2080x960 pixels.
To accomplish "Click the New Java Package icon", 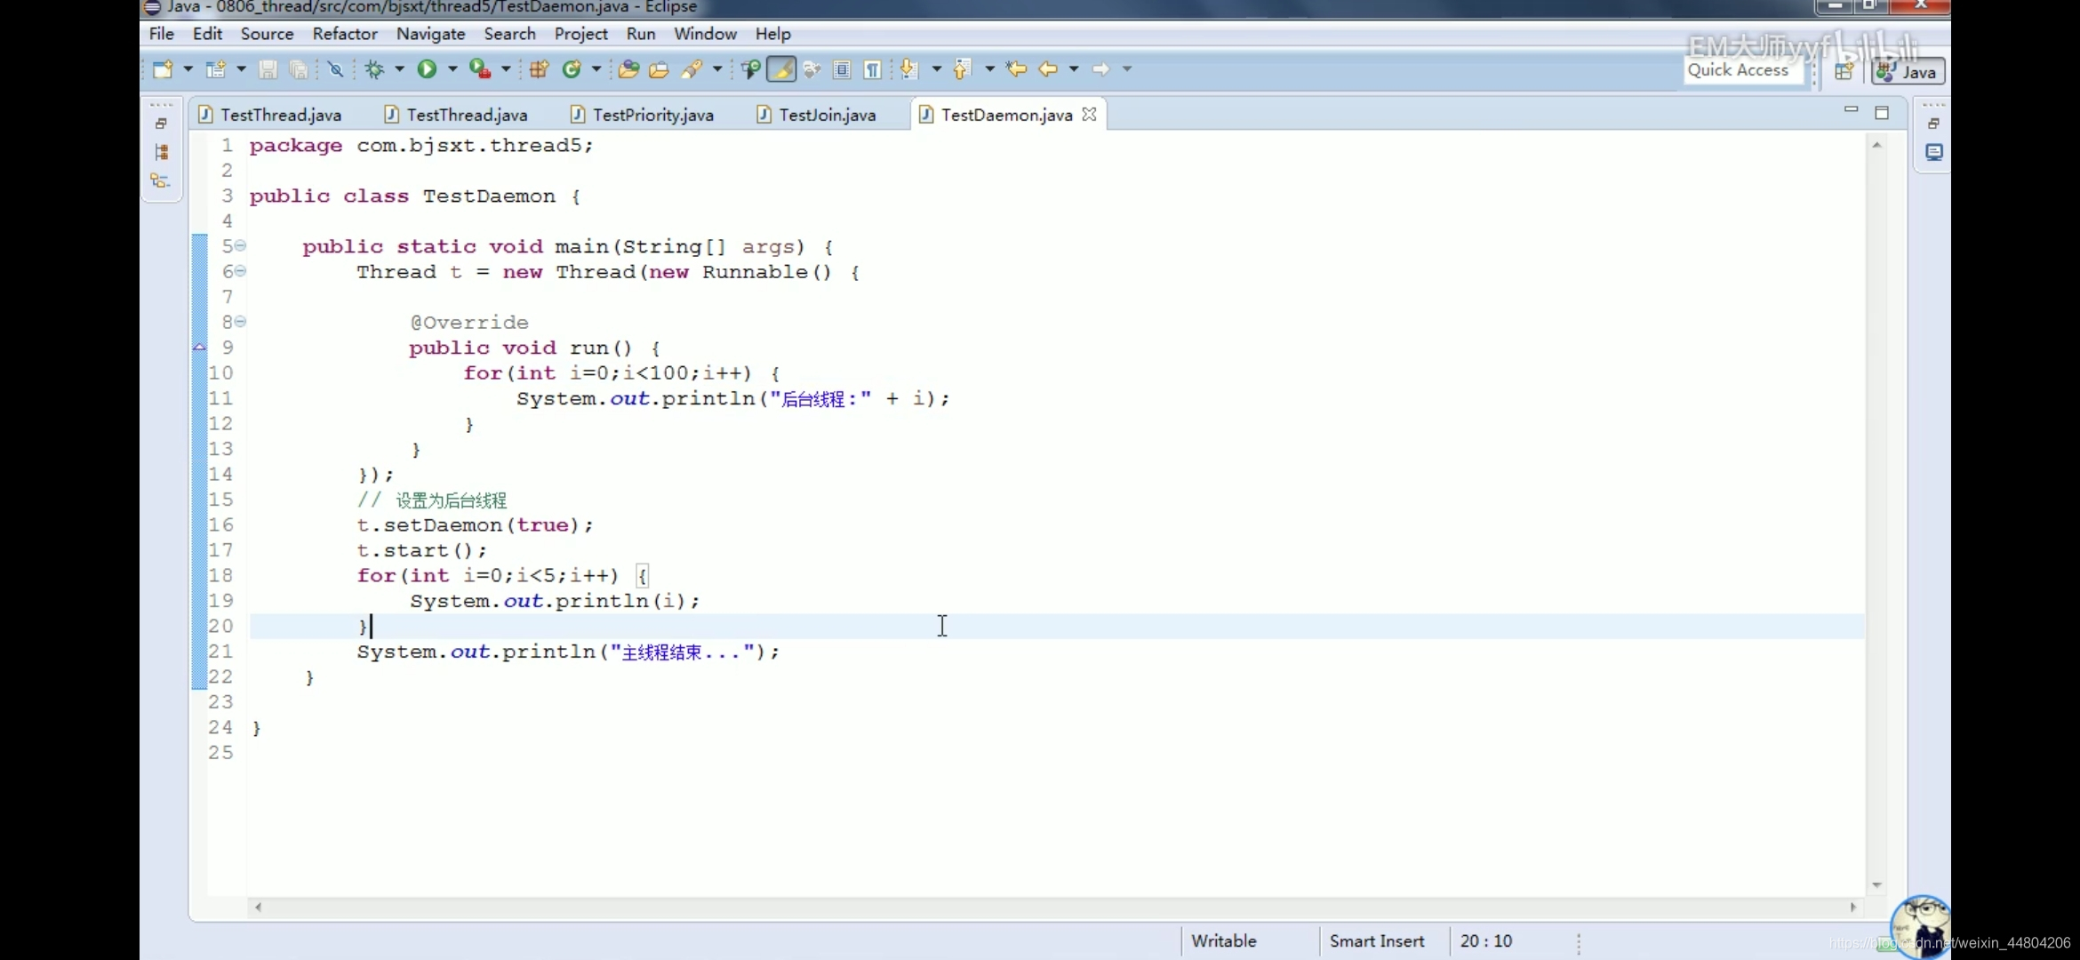I will click(539, 69).
